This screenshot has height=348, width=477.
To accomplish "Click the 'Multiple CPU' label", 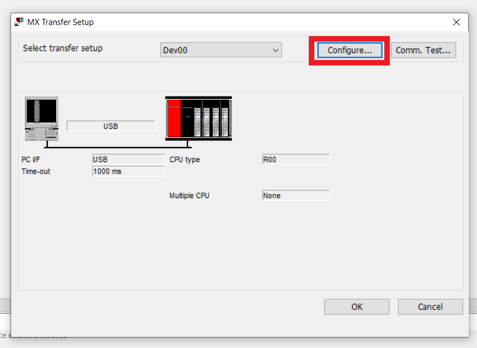I will pos(189,195).
